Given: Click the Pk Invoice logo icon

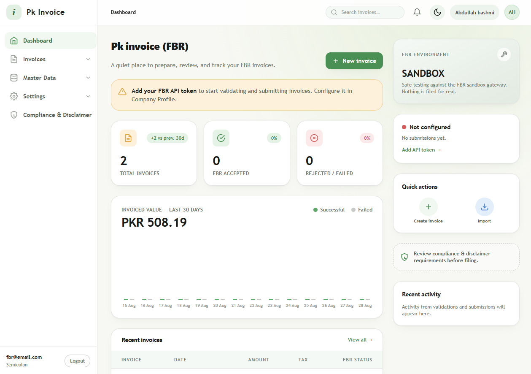Looking at the screenshot, I should tap(13, 12).
